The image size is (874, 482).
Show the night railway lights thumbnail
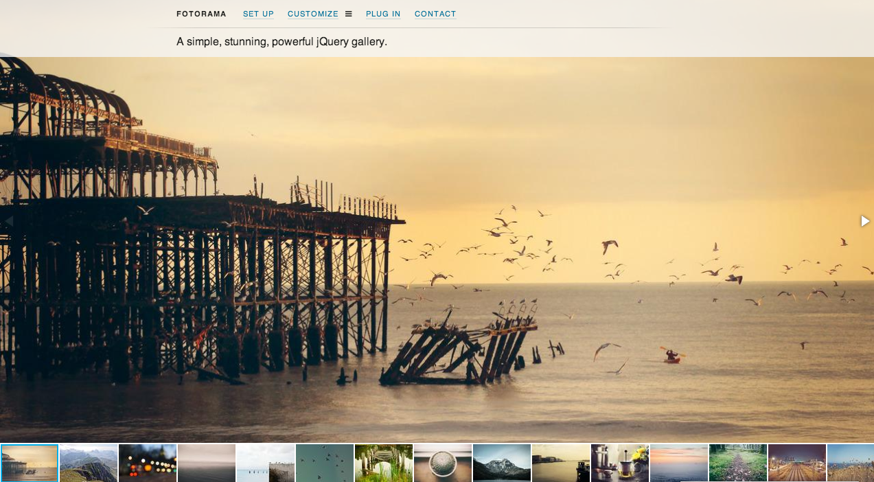[797, 462]
